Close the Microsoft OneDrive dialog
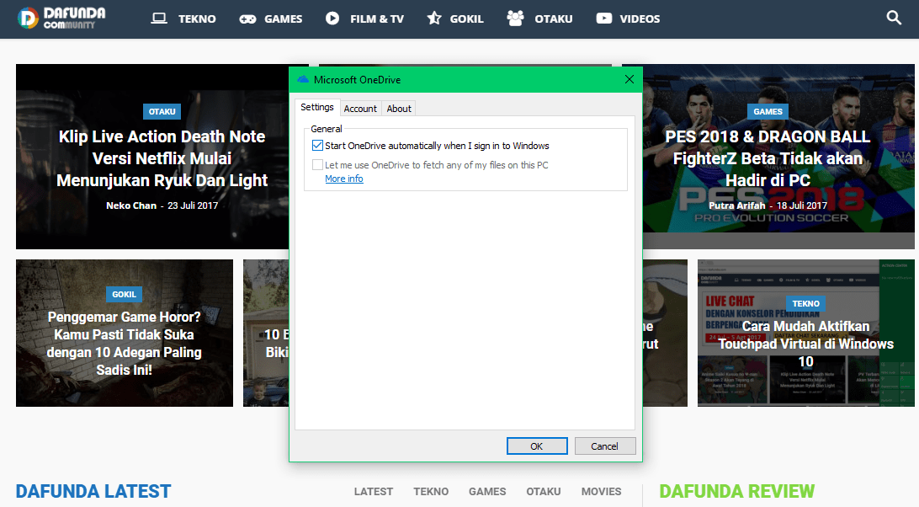The image size is (919, 507). pos(629,79)
